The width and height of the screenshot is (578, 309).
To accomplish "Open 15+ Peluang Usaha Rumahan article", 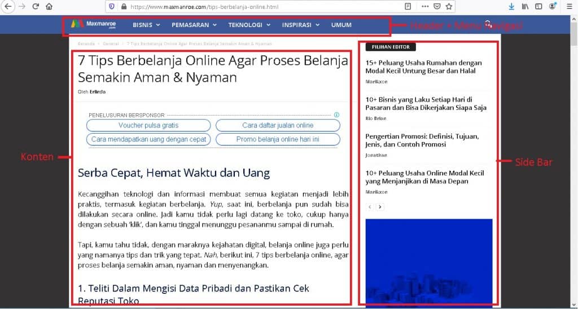I will click(x=423, y=67).
